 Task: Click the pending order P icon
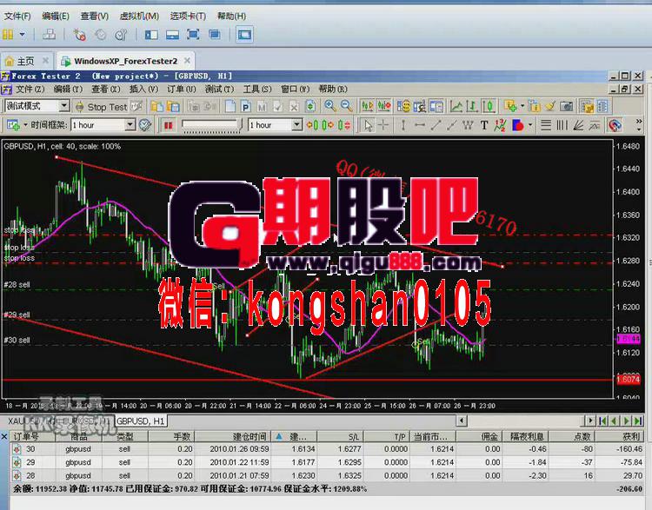coord(246,106)
